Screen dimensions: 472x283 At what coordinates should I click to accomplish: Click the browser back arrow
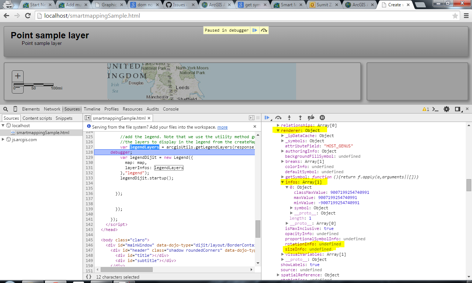(x=7, y=16)
